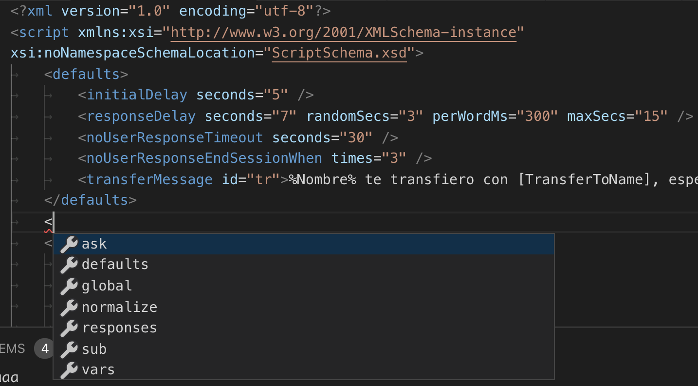Click the wrench icon beside ask
698x386 pixels.
click(69, 244)
